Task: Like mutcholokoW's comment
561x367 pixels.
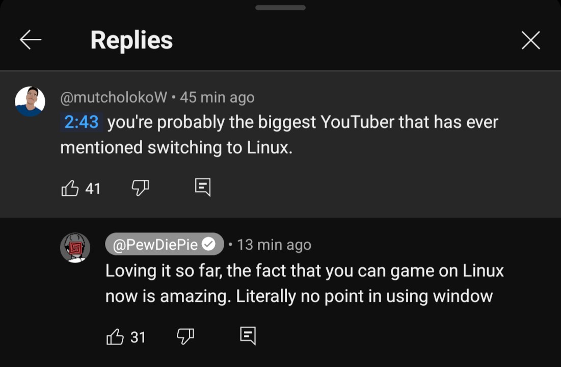Action: [70, 189]
